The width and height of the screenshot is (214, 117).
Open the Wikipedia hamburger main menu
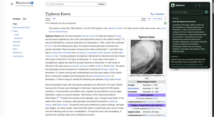[12, 4]
